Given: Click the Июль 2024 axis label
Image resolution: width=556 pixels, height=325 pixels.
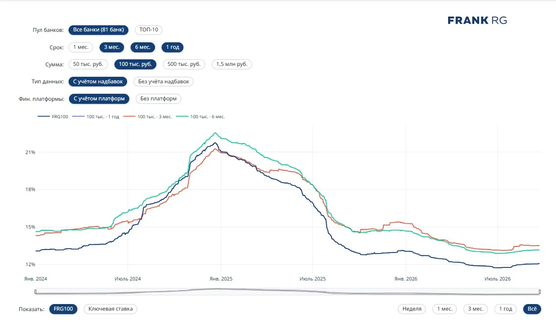Looking at the screenshot, I should [128, 278].
